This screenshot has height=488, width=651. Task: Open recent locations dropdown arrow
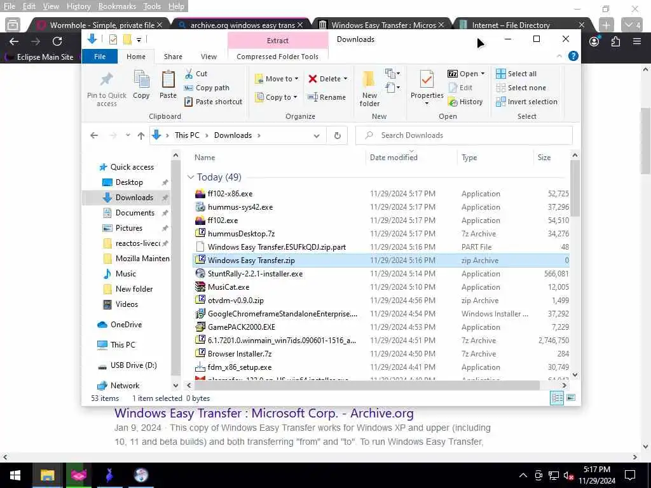[x=128, y=135]
